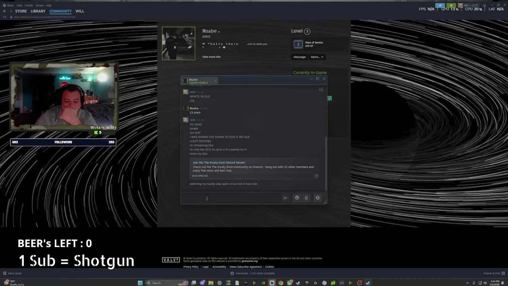Click the message "U GOT DISCORD"

(200, 141)
